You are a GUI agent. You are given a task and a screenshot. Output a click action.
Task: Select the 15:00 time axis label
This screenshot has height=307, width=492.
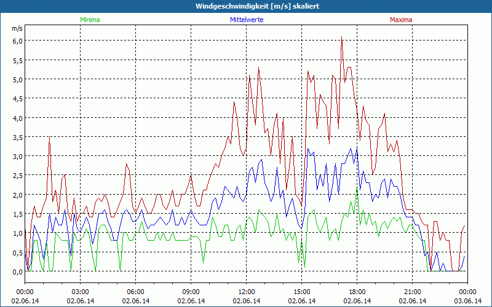[301, 292]
